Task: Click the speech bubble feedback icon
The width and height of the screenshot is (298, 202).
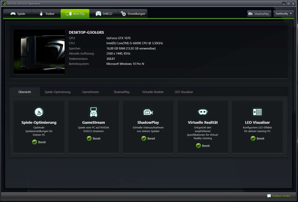Action: (269, 196)
